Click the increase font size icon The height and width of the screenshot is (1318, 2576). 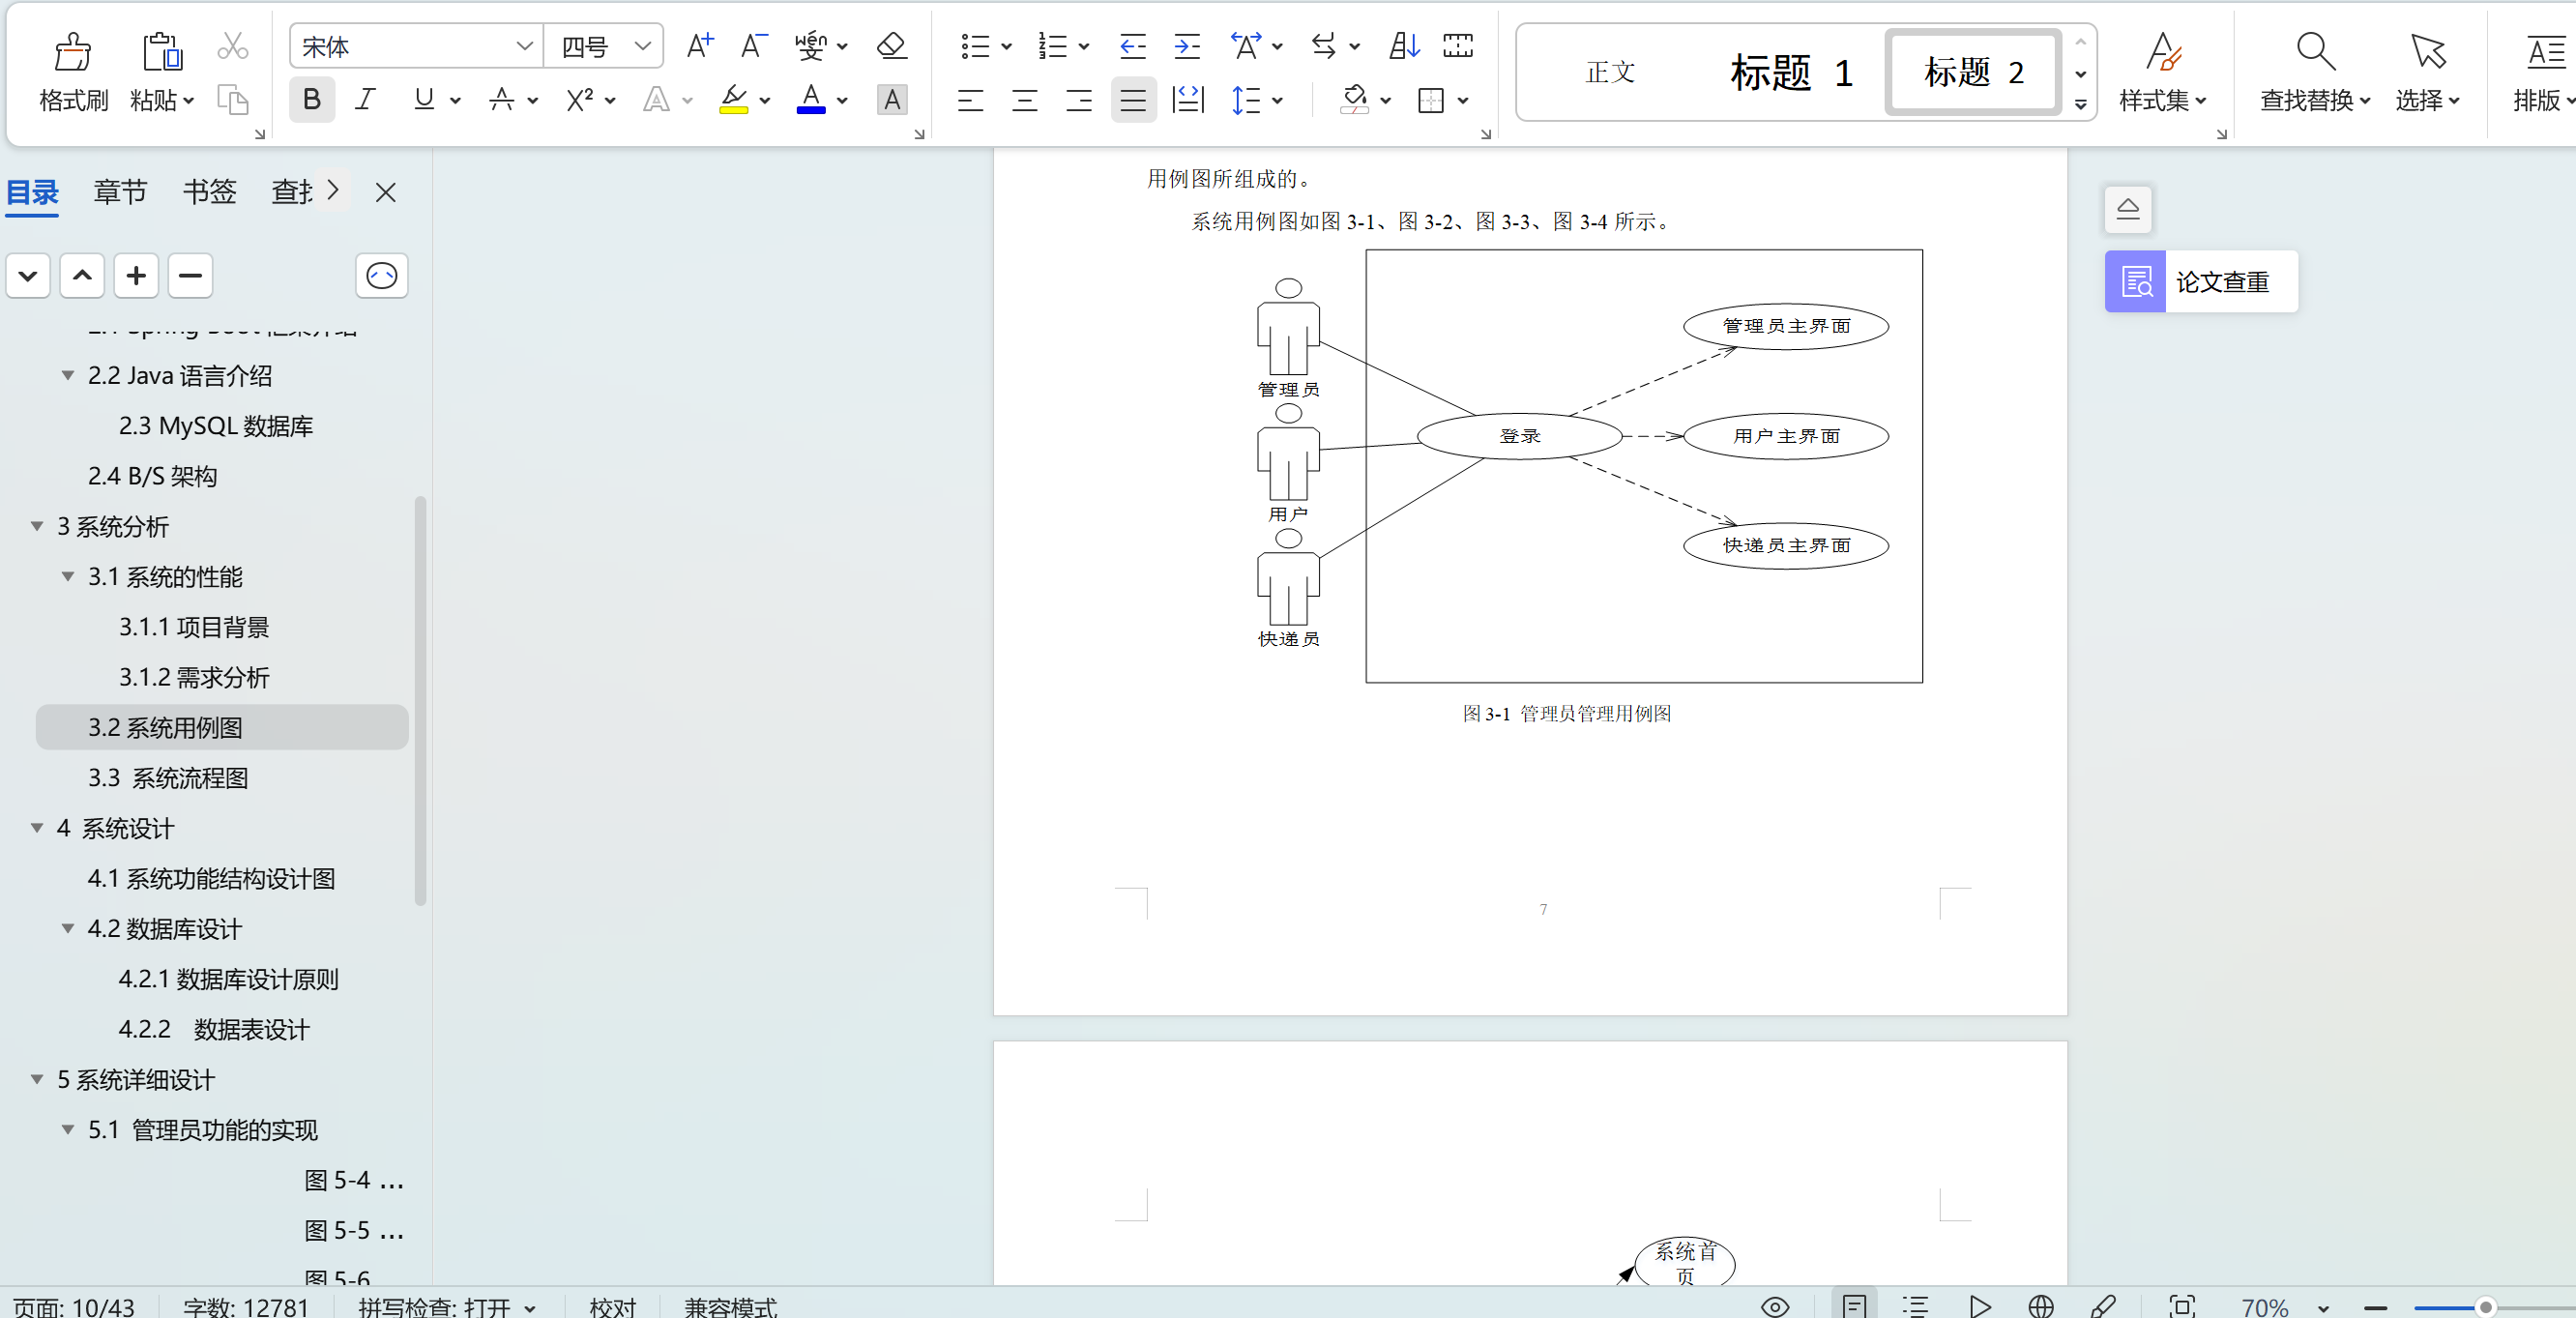(x=699, y=46)
